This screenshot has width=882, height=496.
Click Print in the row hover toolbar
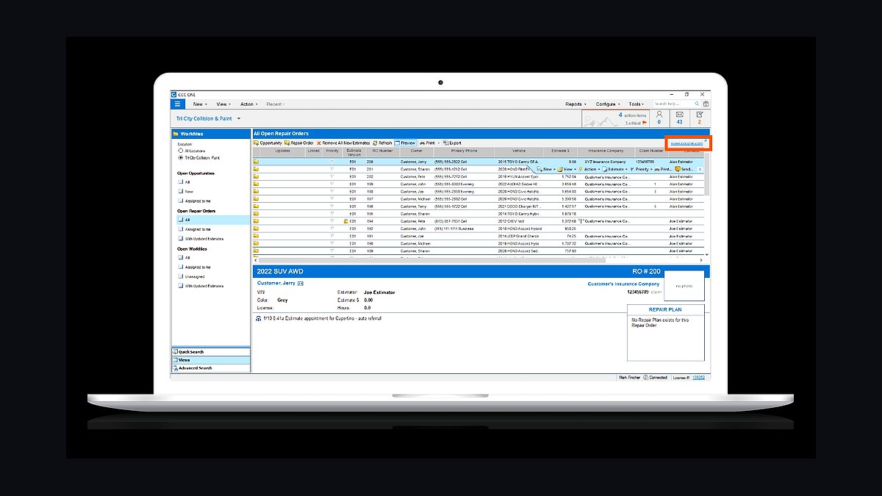click(x=662, y=169)
